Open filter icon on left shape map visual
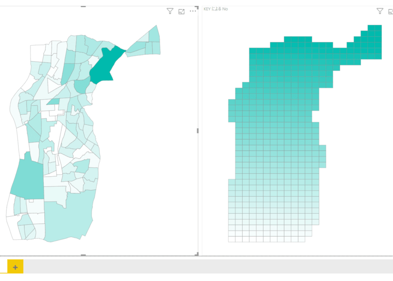Screen dimensions: 393x281 [170, 11]
